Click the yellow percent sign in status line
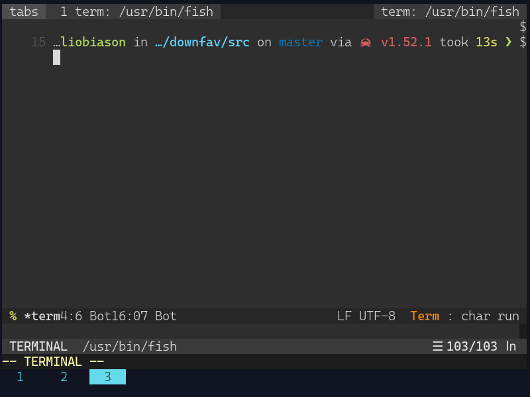The height and width of the screenshot is (397, 530). [x=13, y=316]
